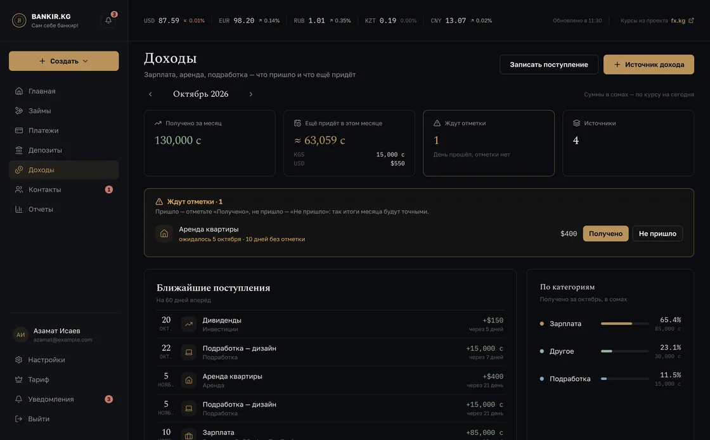710x440 pixels.
Task: Click the house icon in Ждут отметки banner
Action: coord(164,234)
